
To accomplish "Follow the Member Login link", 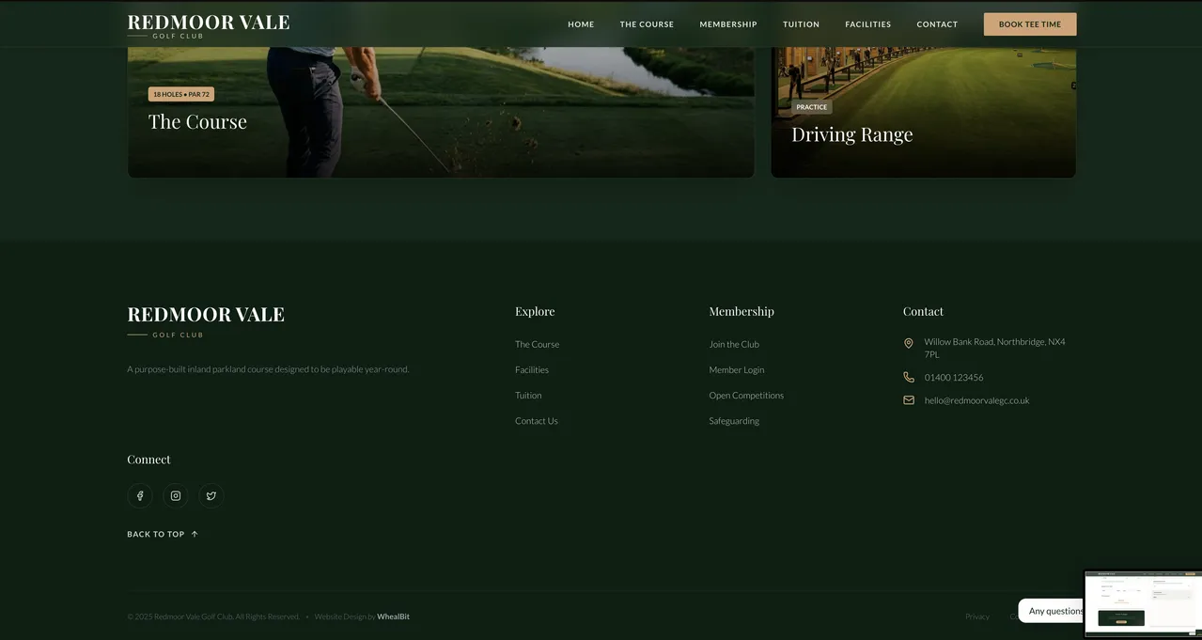I will (737, 370).
